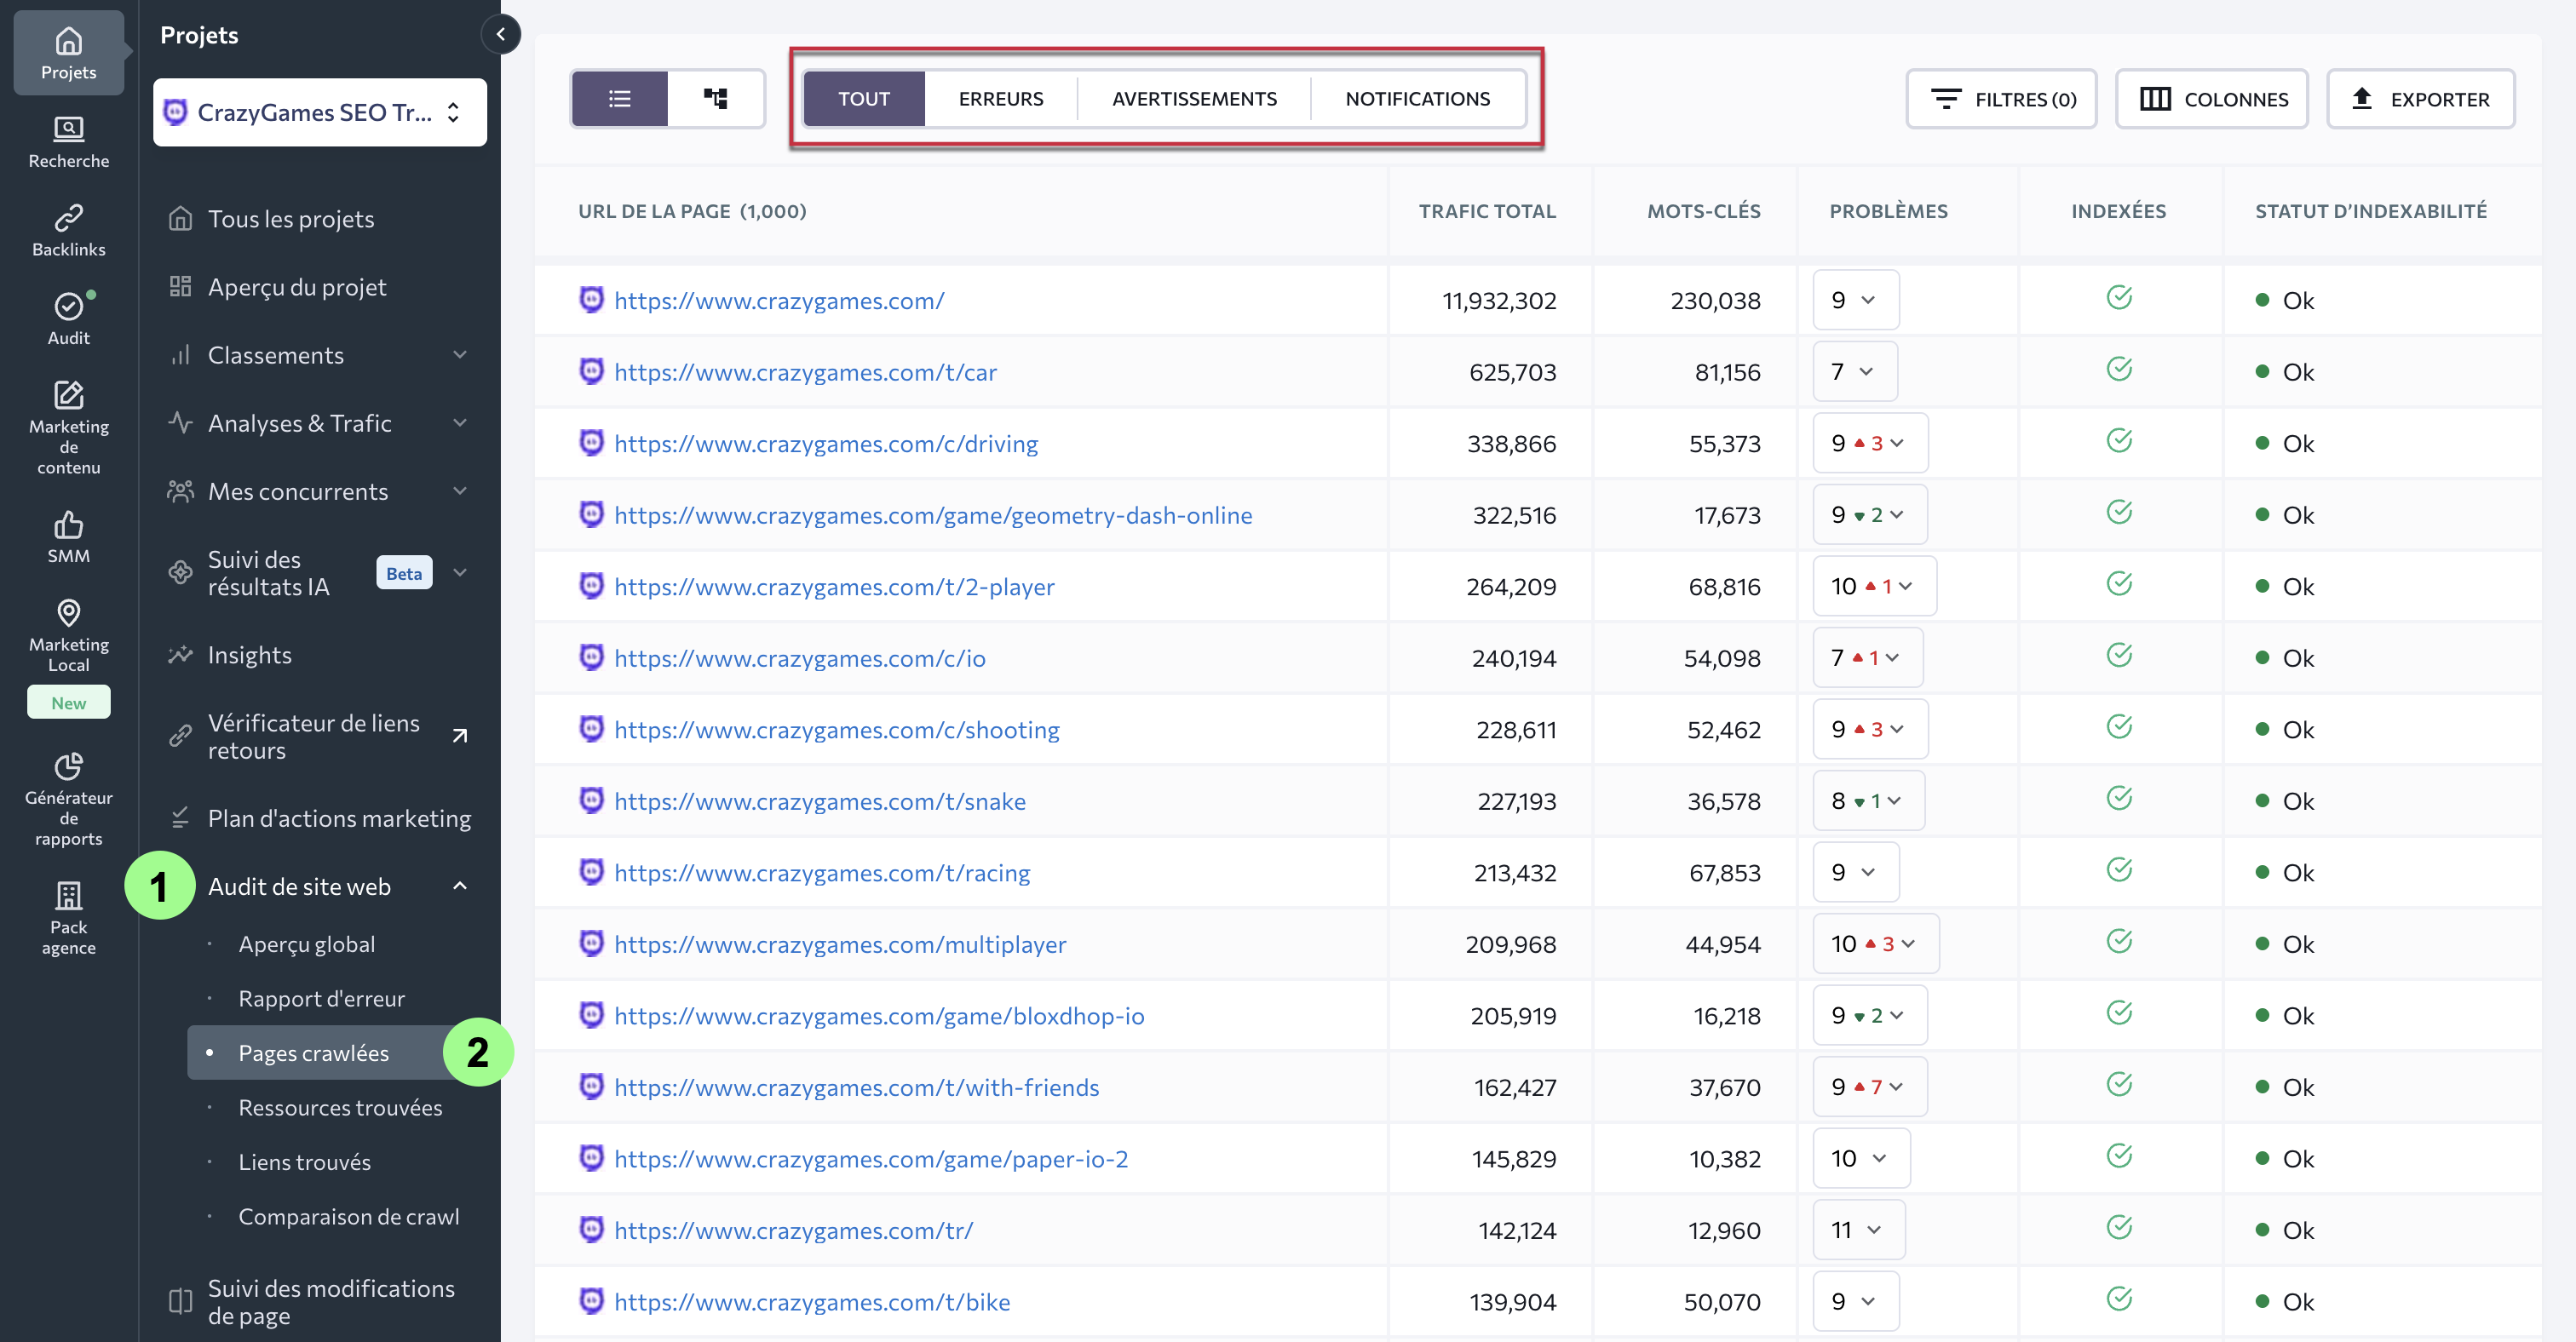Select the TOUT tab
This screenshot has width=2576, height=1342.
coord(864,99)
